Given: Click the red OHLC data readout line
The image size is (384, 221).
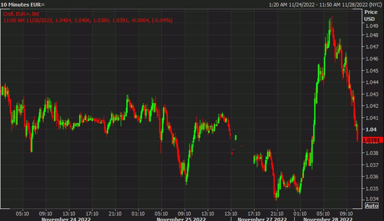Looking at the screenshot, I should [87, 20].
